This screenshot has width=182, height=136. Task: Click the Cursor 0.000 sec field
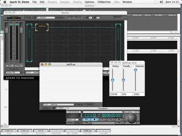[9, 131]
